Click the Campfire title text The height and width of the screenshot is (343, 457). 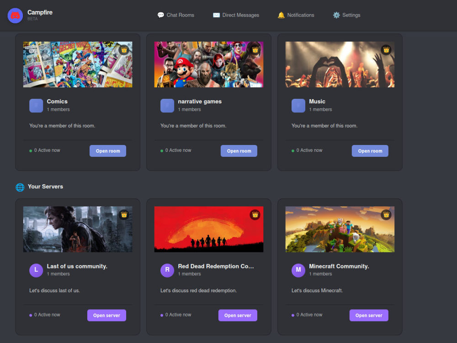point(40,12)
